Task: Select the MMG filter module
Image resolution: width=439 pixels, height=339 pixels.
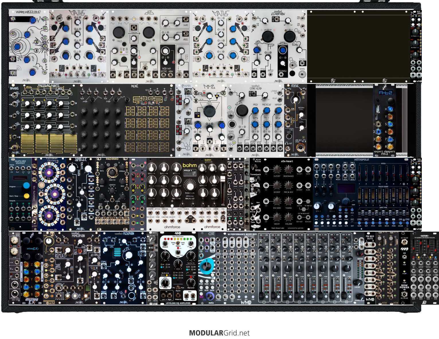Action: (x=210, y=120)
